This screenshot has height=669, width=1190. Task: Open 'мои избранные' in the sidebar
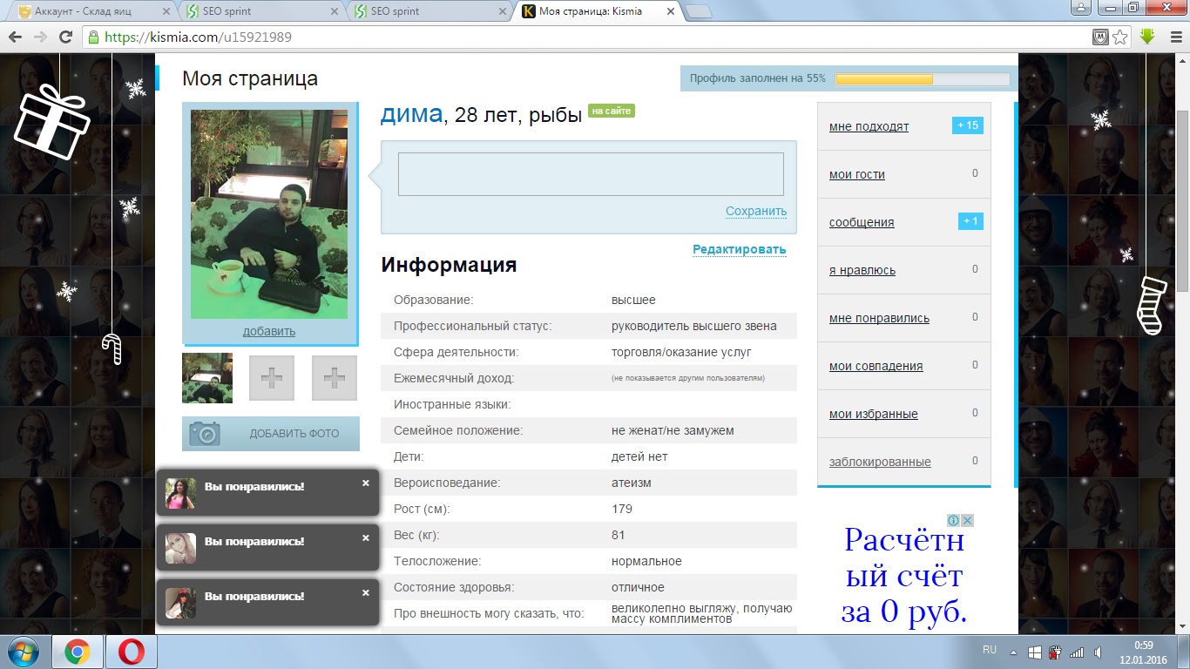[x=874, y=414]
